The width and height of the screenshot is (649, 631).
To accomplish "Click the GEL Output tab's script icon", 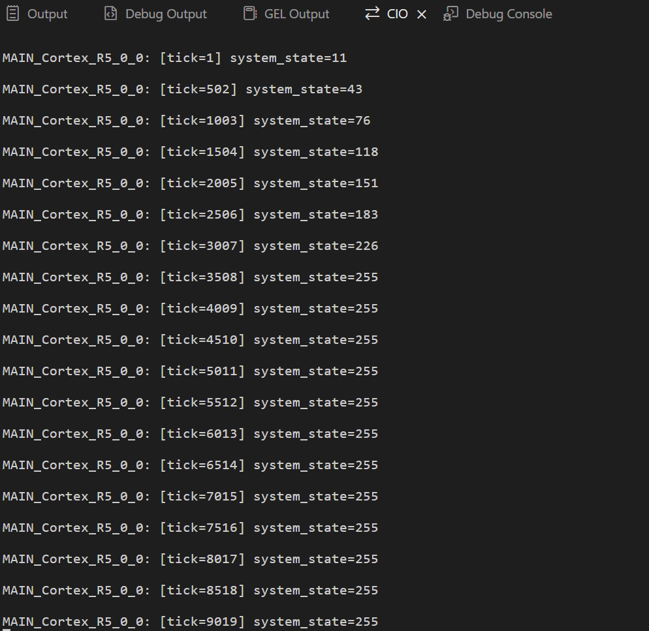I will (249, 14).
